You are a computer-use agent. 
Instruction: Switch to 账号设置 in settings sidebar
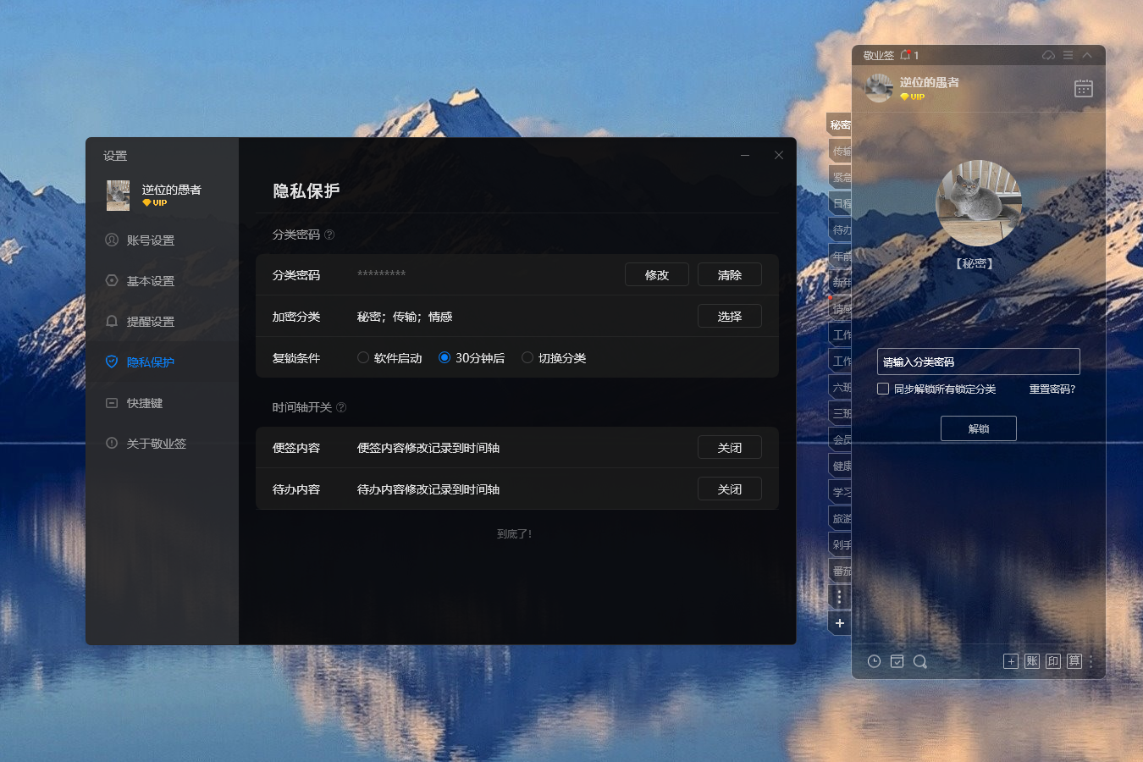click(x=151, y=240)
